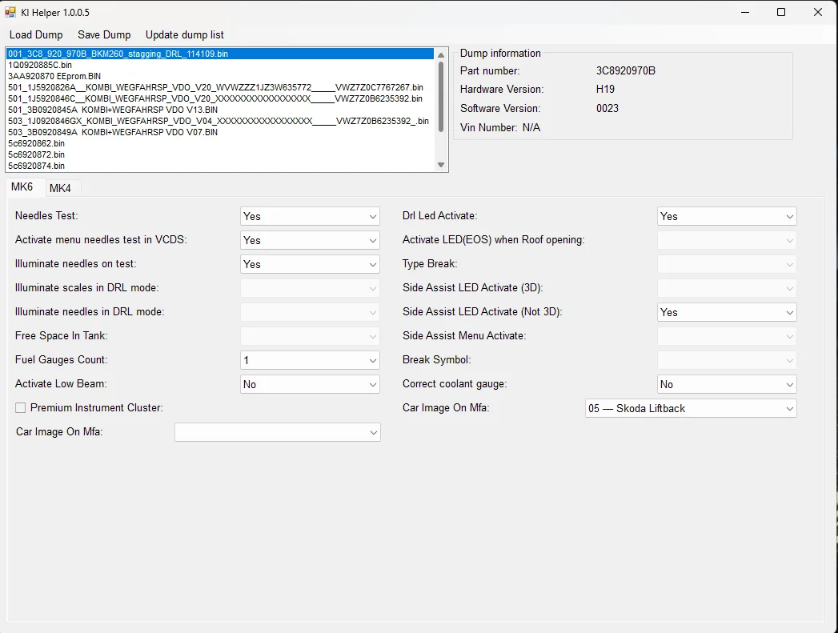
Task: Open the Load Dump menu
Action: click(x=36, y=34)
